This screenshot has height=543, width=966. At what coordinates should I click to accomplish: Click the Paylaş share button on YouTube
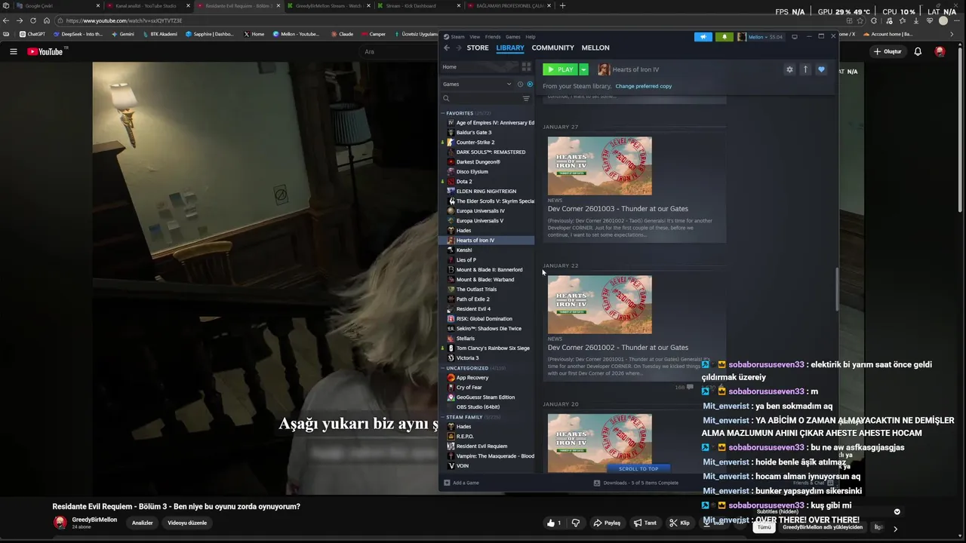[x=607, y=523]
